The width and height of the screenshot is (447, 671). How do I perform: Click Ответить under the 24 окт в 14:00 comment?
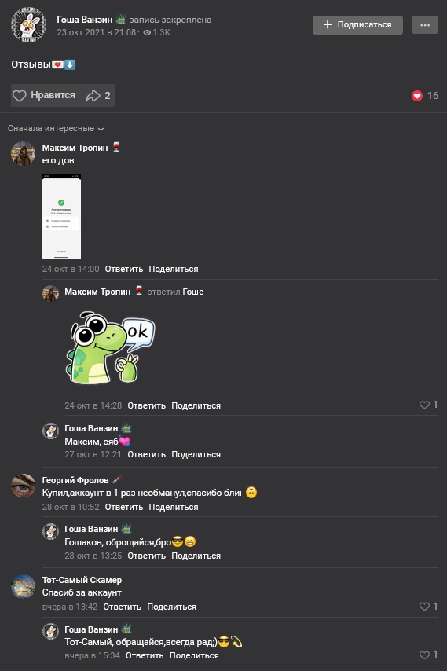pyautogui.click(x=124, y=269)
